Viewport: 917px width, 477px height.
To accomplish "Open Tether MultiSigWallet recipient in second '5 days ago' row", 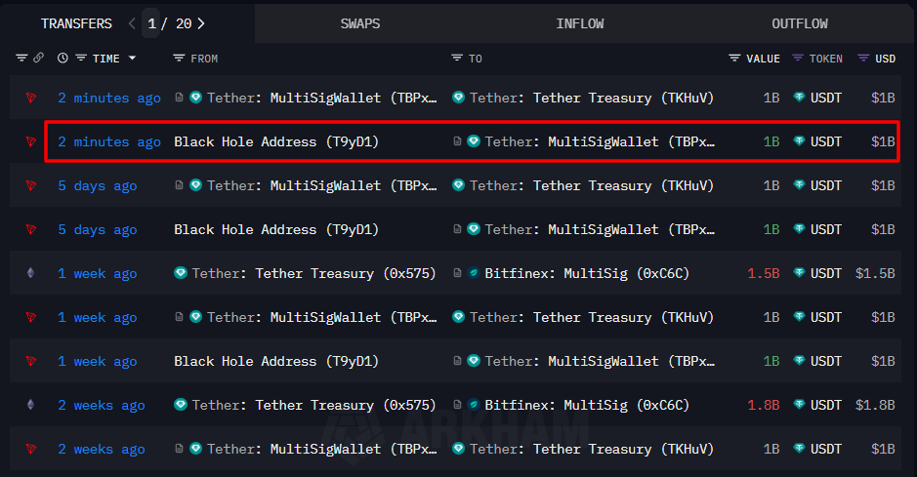I will click(600, 229).
